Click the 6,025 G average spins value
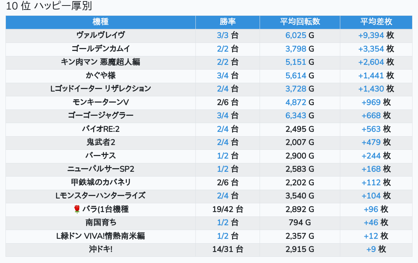Viewport: 418px width, 263px height. pyautogui.click(x=300, y=35)
